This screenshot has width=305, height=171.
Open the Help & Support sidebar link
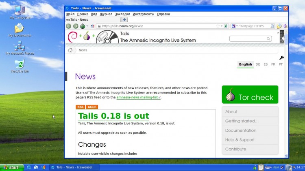[x=250, y=139]
